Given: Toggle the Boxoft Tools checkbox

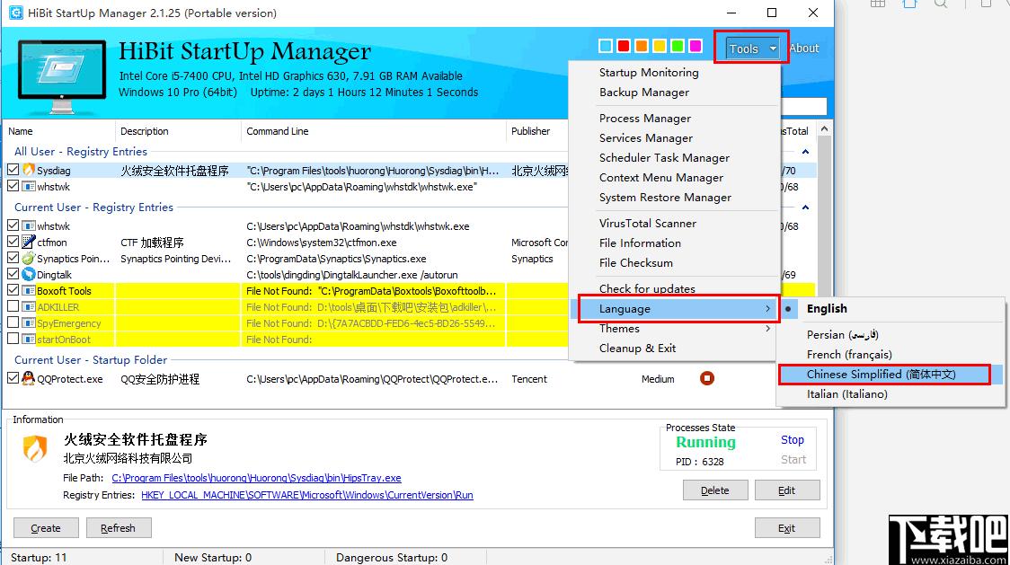Looking at the screenshot, I should (13, 290).
